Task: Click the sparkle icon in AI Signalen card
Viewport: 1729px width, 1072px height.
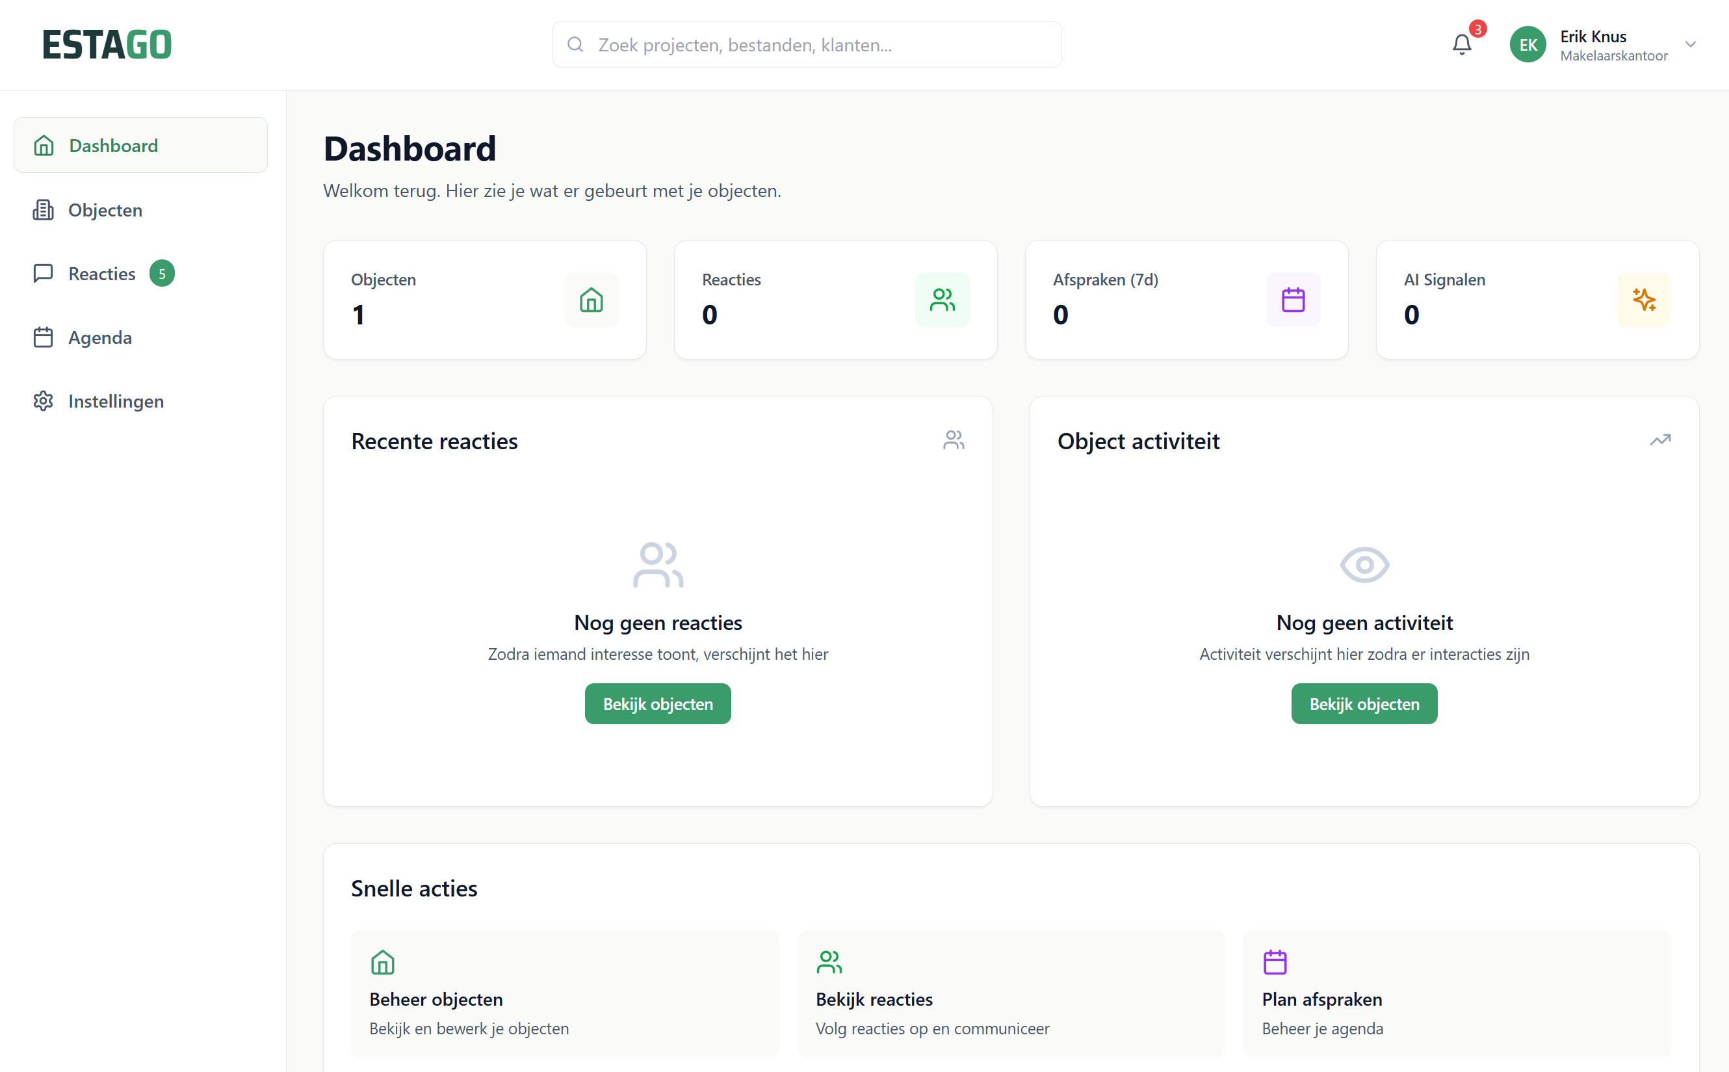Action: coord(1644,300)
